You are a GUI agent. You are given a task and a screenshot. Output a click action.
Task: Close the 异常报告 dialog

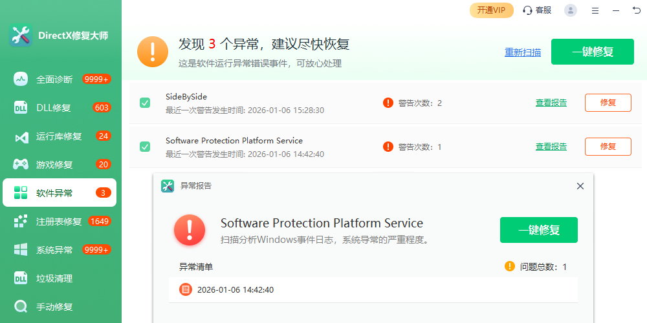tap(580, 186)
